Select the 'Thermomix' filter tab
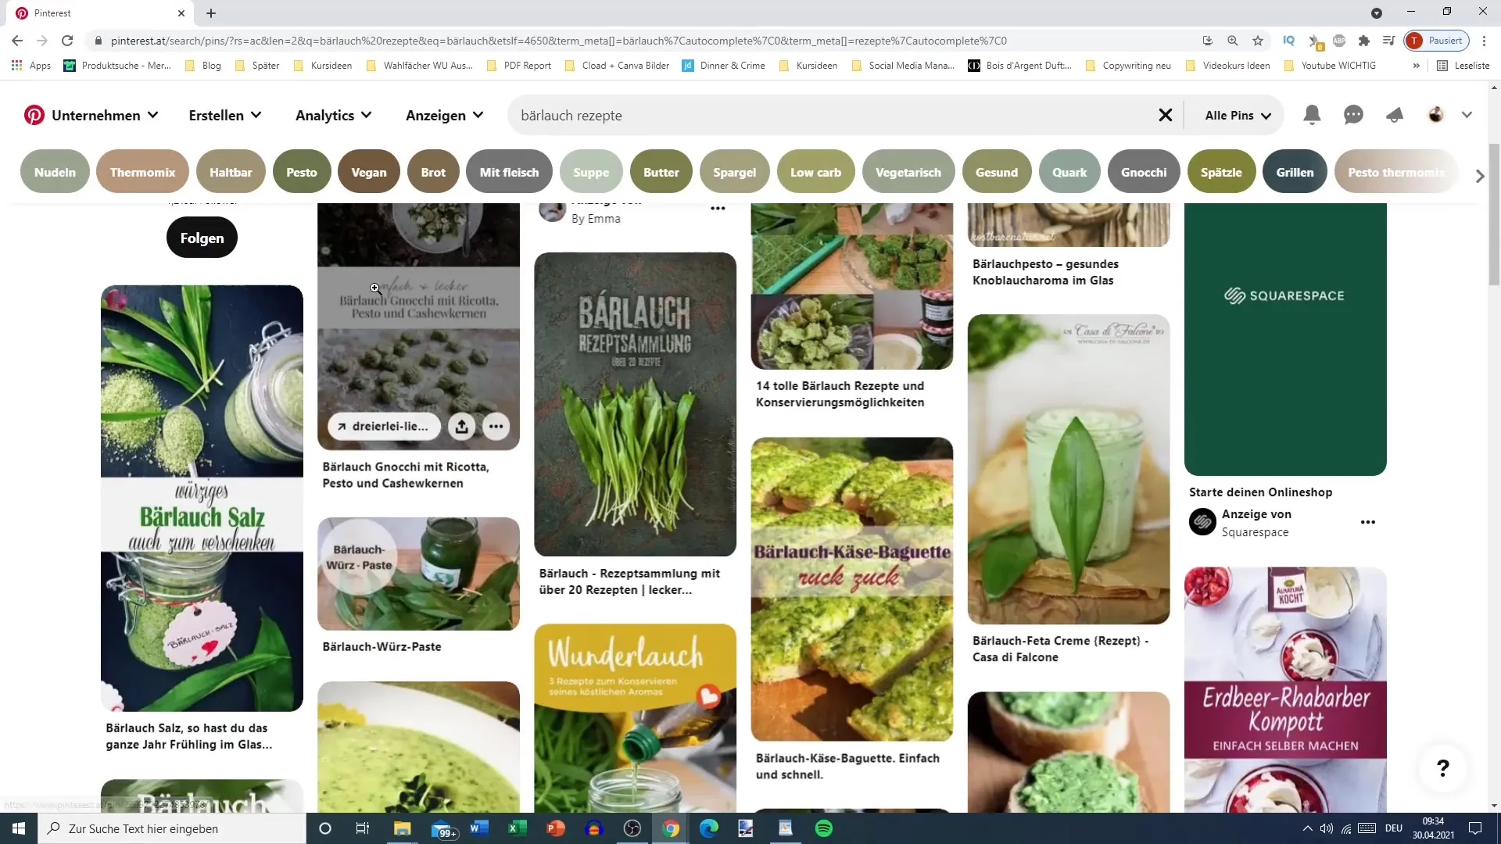 tap(142, 172)
